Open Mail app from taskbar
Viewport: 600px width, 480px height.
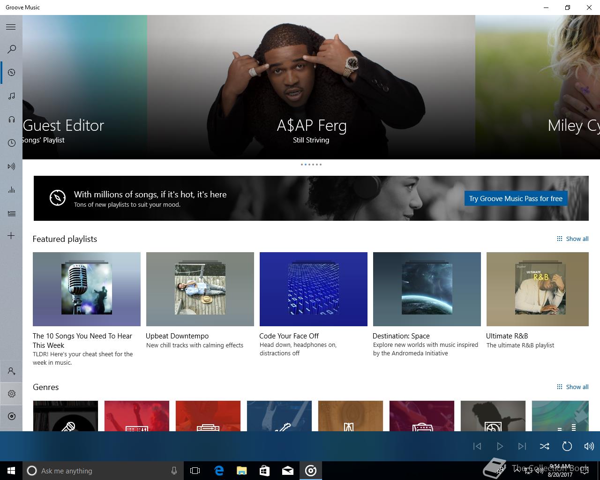pyautogui.click(x=287, y=471)
